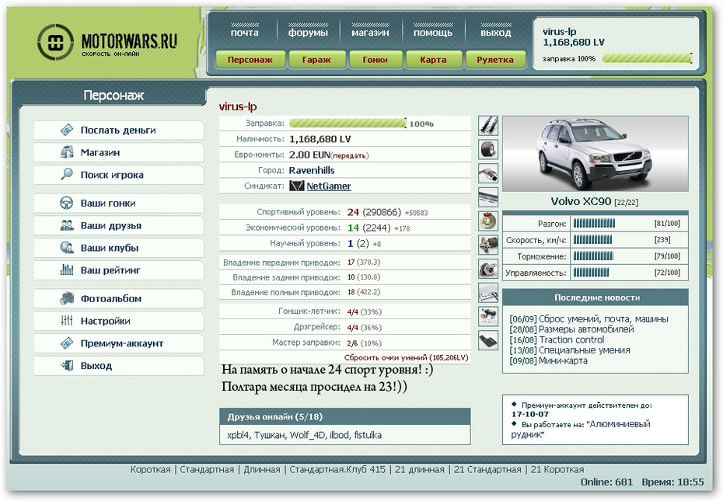Click the globe icon beside Ваши клубы
The width and height of the screenshot is (723, 501).
[x=67, y=248]
